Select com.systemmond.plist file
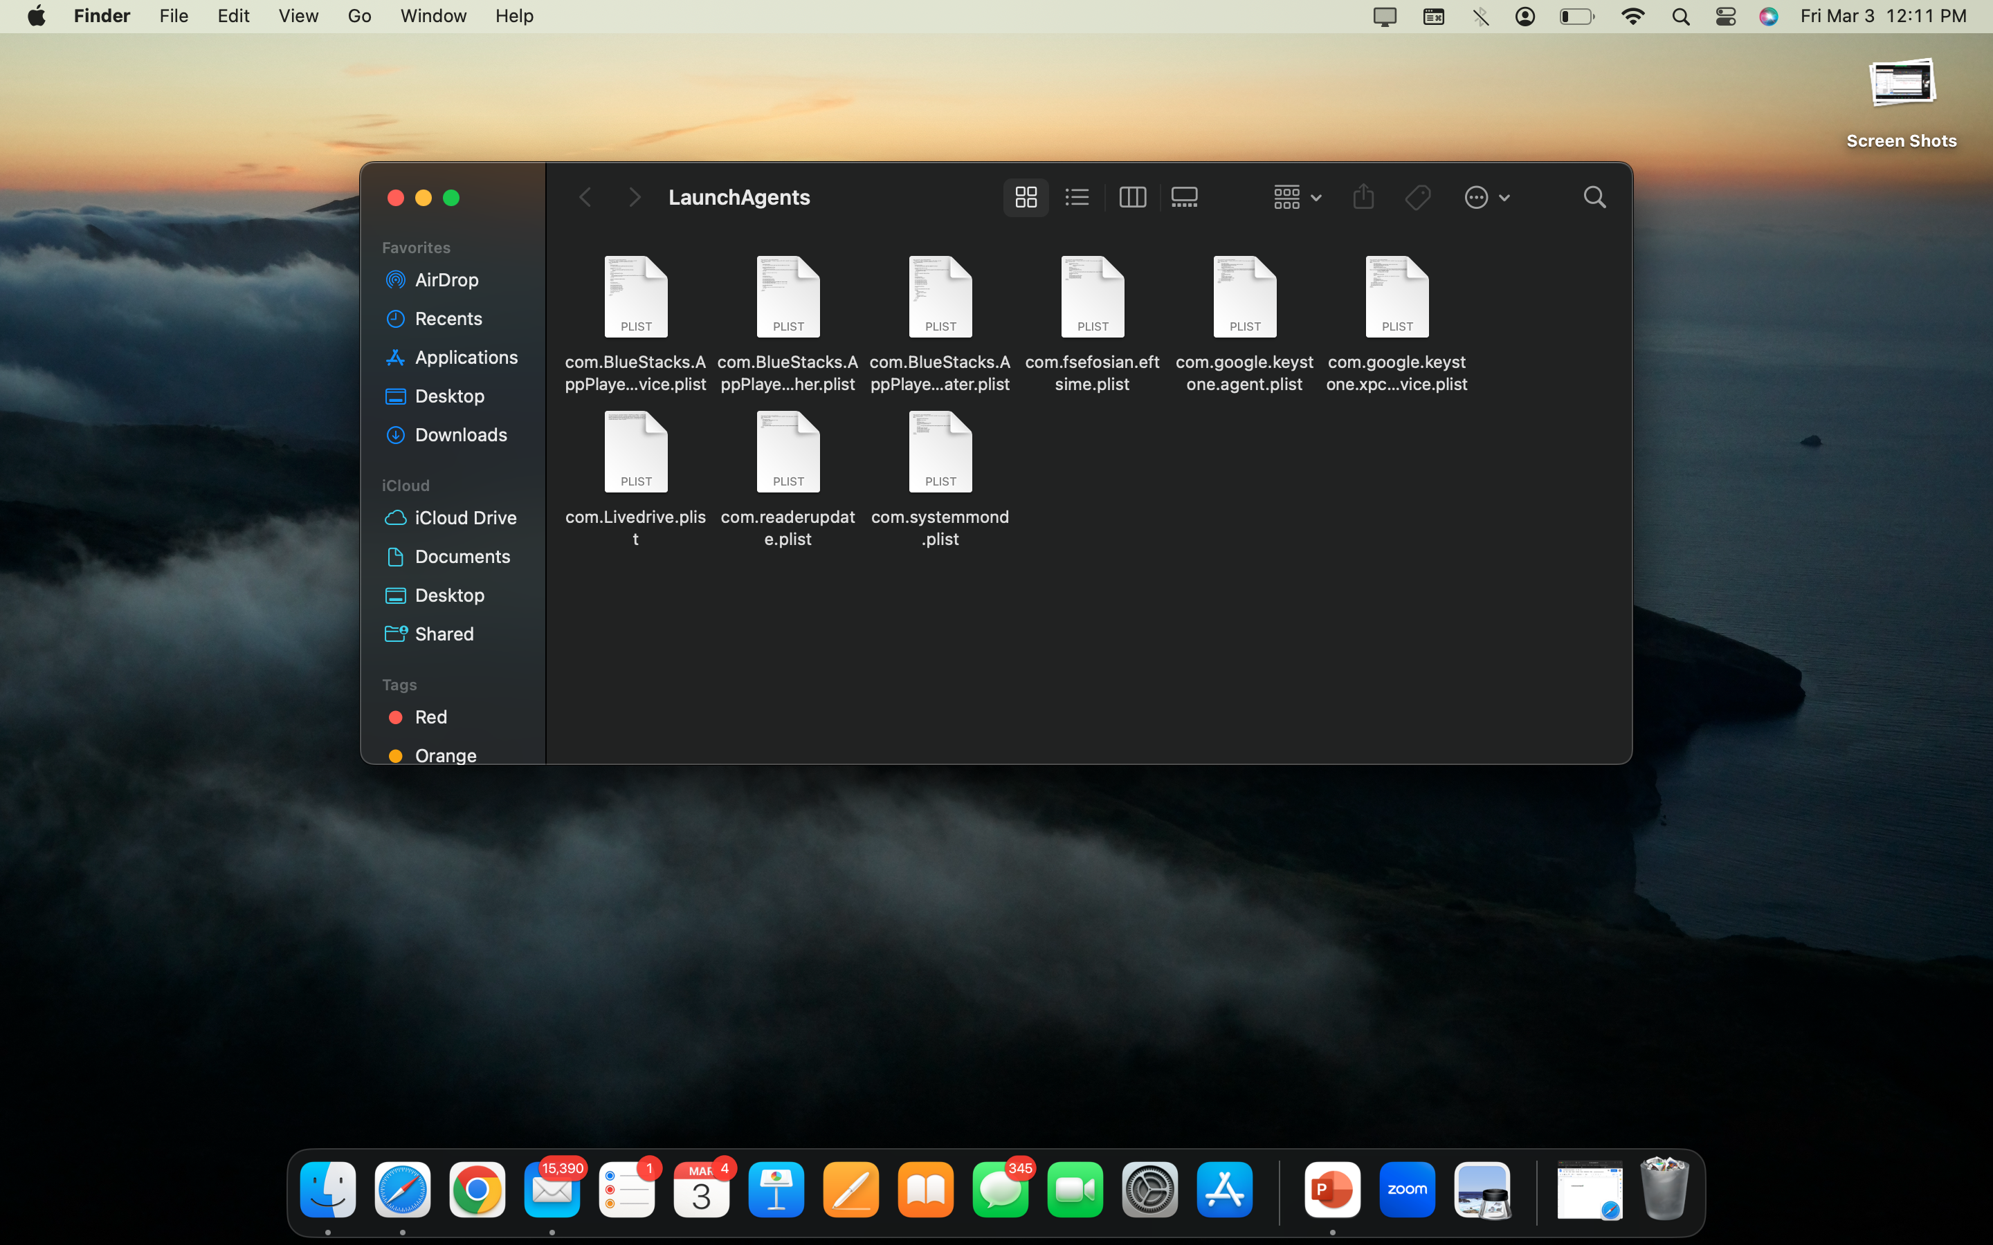1993x1245 pixels. [940, 453]
